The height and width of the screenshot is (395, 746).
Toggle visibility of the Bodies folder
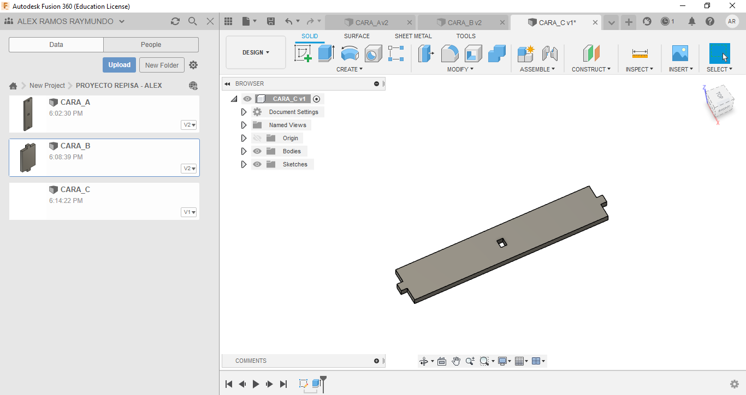(x=257, y=151)
